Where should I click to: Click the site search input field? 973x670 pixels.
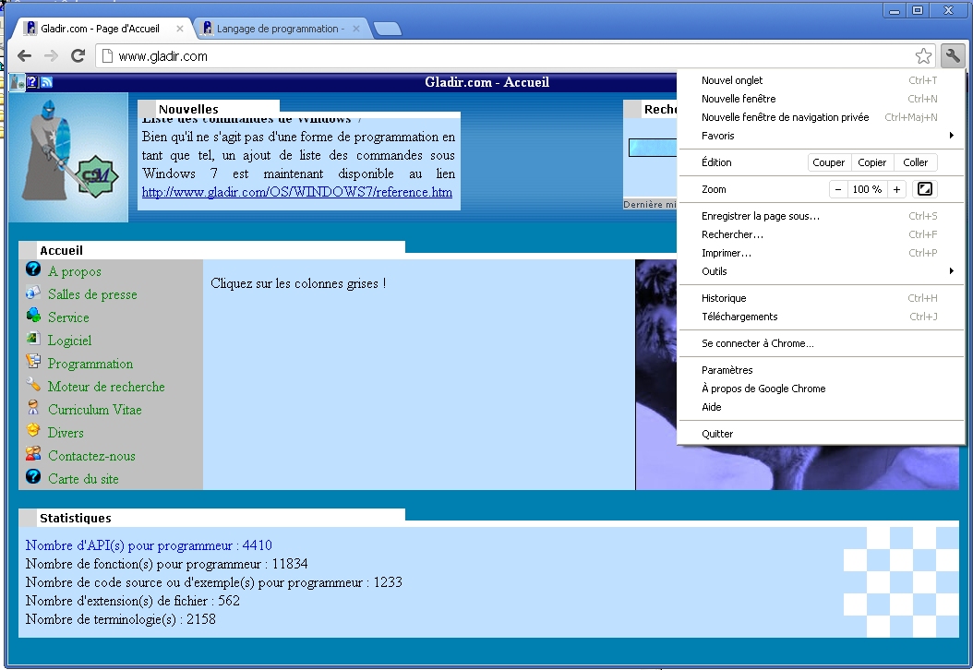click(652, 148)
